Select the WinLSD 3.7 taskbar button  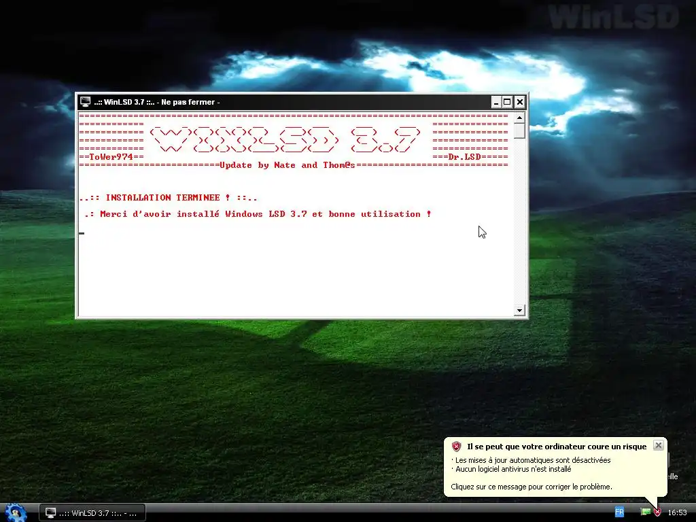[92, 512]
